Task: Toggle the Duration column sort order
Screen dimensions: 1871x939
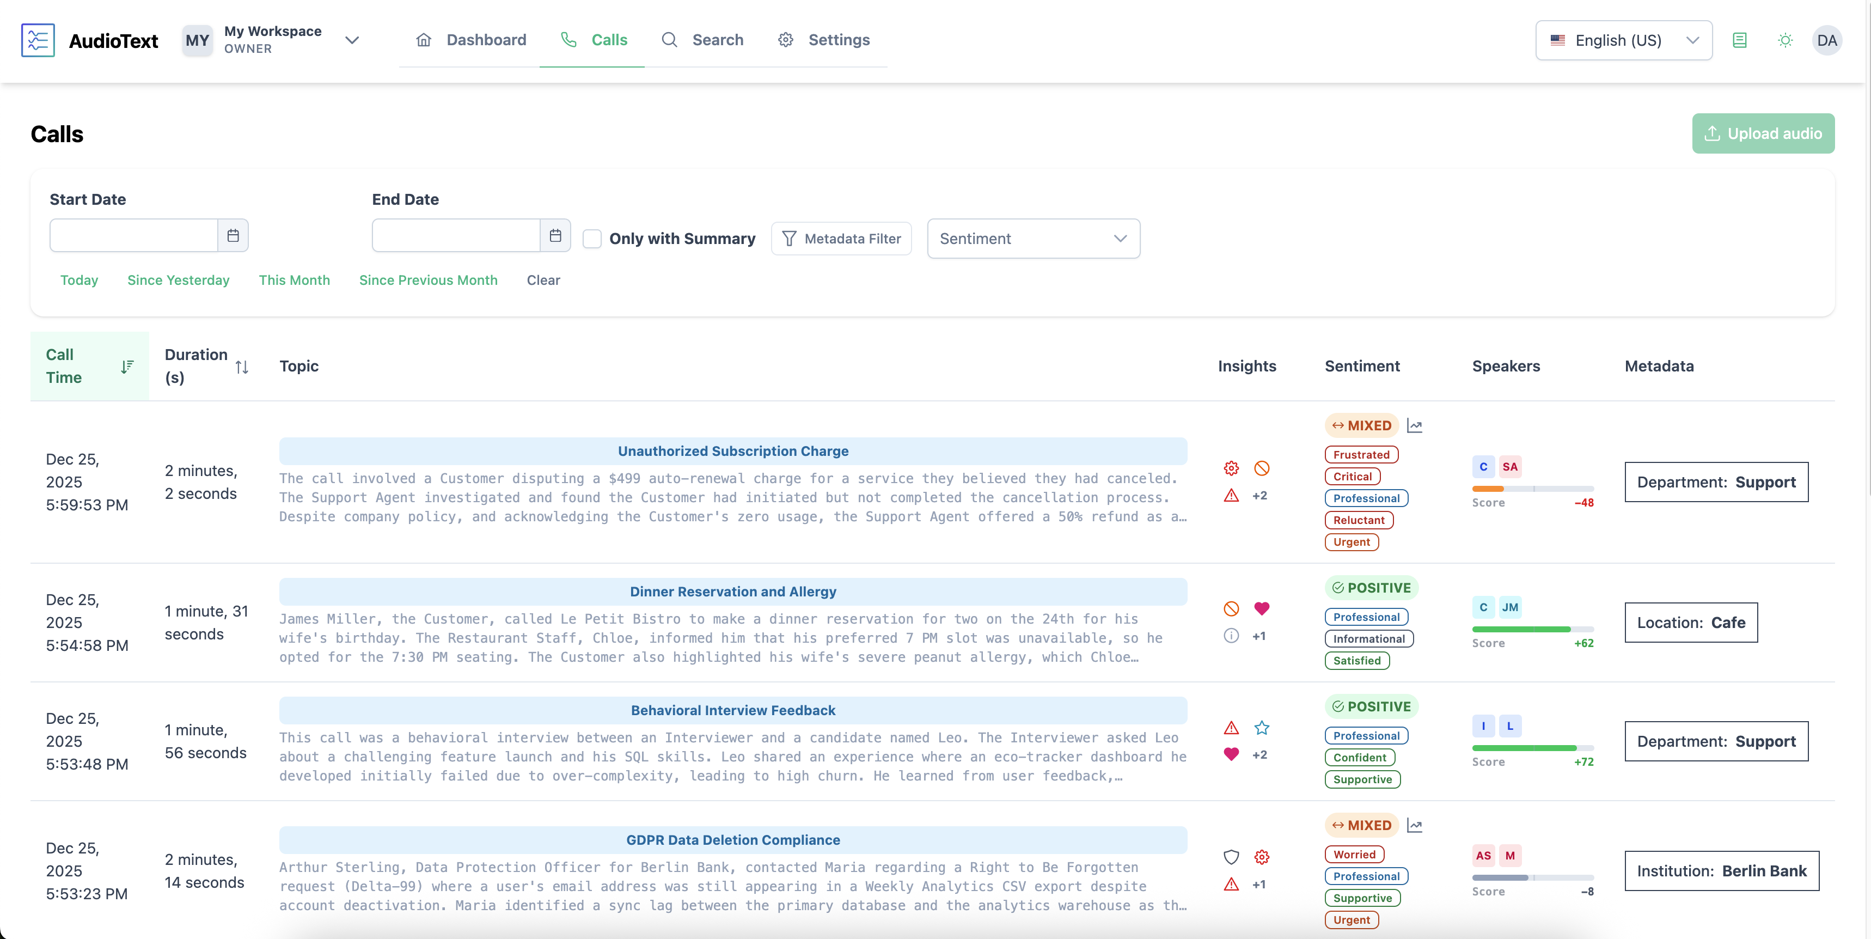Action: (242, 367)
